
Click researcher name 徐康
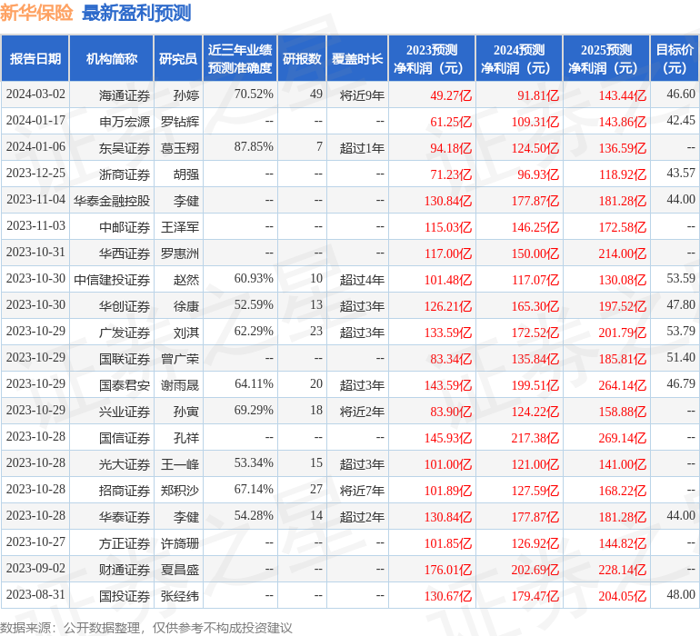[x=186, y=305]
